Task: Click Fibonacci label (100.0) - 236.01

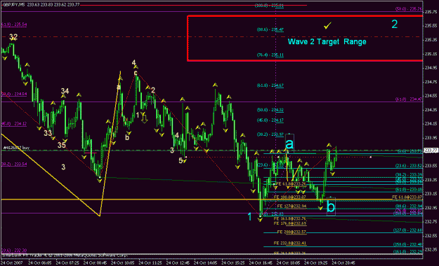Action: [269, 6]
